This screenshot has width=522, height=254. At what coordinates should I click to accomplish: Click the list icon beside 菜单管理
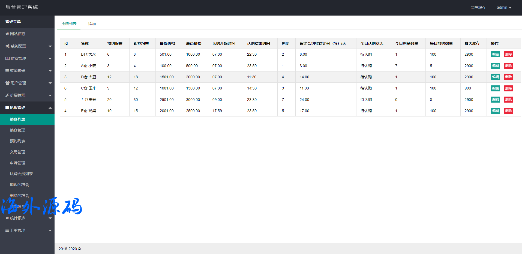point(7,71)
